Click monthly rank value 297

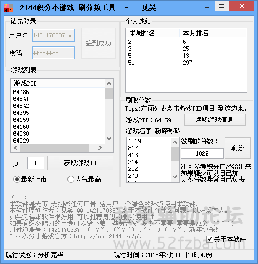pyautogui.click(x=187, y=63)
